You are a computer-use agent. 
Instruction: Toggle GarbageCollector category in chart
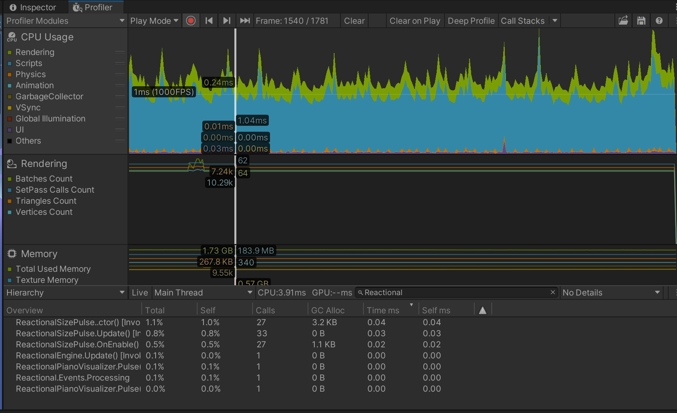[x=10, y=97]
